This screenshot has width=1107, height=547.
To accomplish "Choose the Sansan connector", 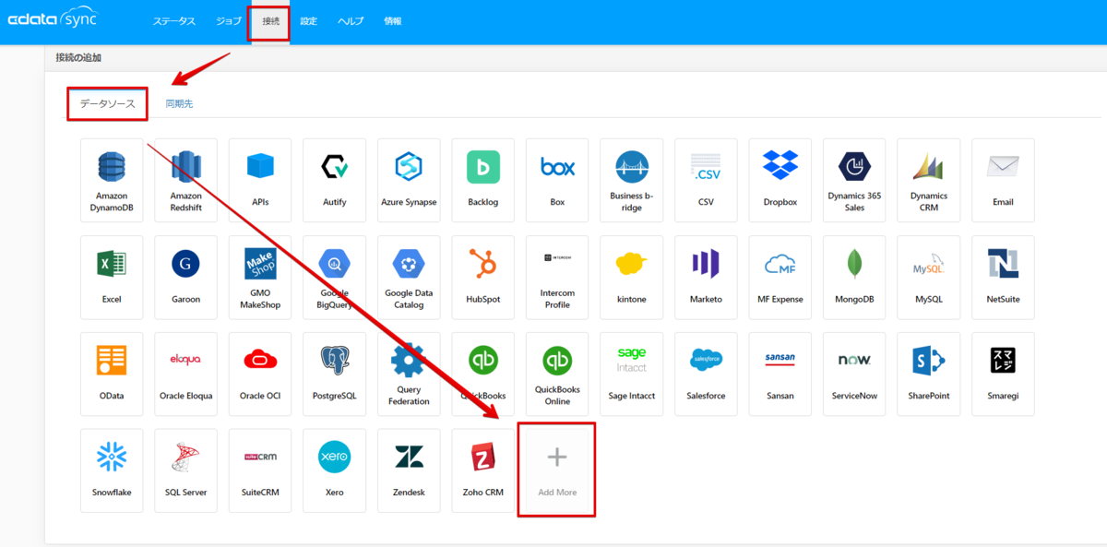I will 780,374.
